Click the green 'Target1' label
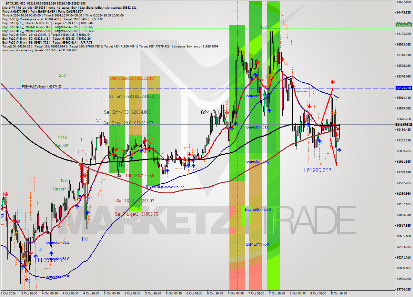The height and width of the screenshot is (297, 413). click(59, 189)
